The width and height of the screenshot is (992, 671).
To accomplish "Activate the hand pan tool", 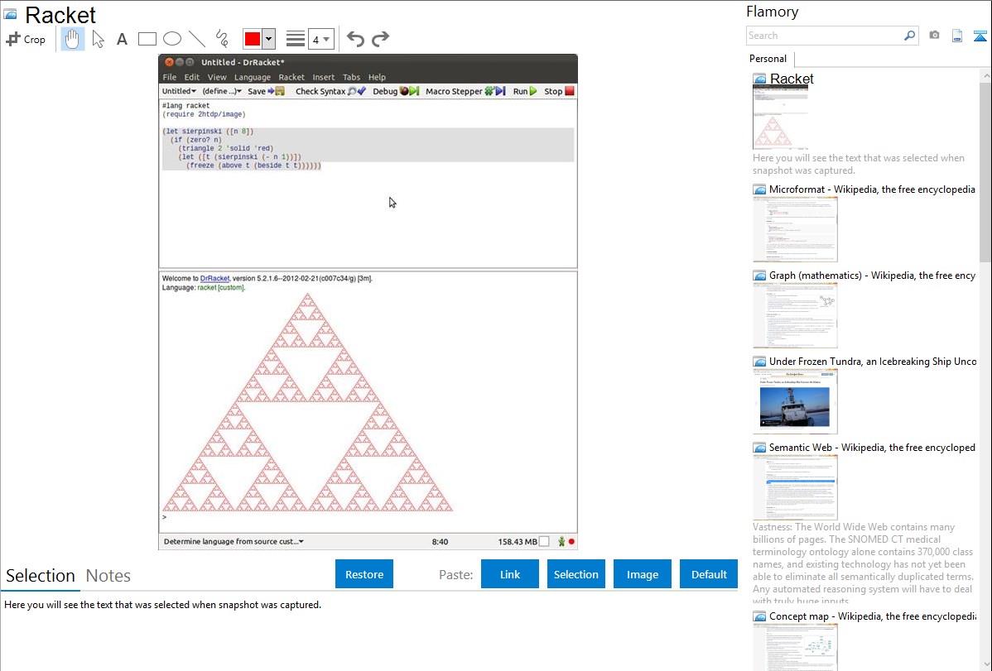I will pyautogui.click(x=73, y=39).
